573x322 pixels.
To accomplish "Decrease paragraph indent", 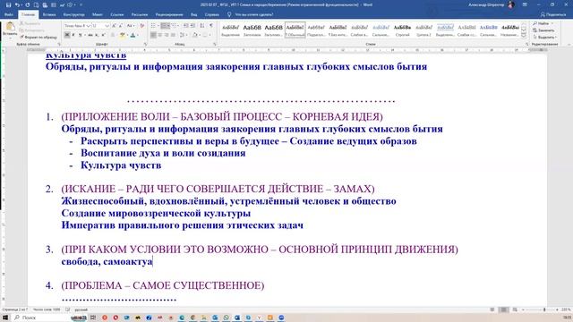I will 185,26.
